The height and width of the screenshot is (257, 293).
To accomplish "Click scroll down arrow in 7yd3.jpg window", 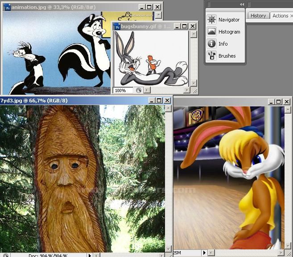I will click(169, 249).
